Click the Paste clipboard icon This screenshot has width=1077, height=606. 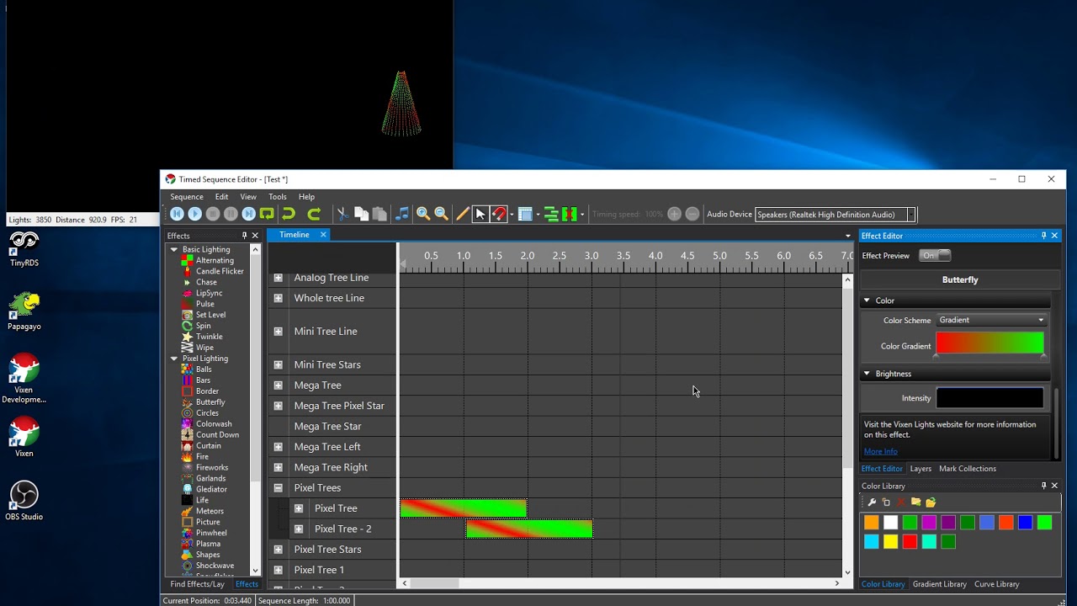379,214
